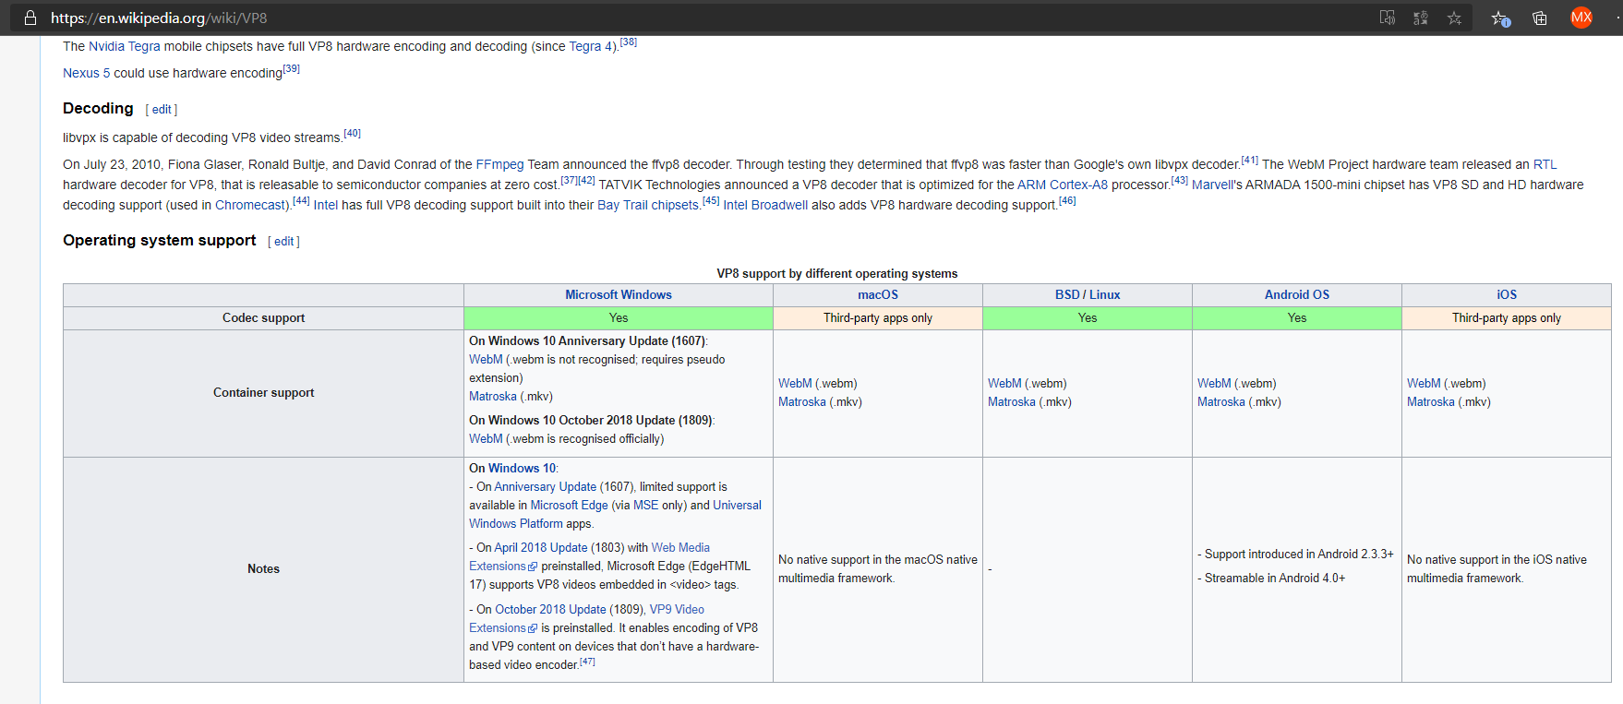
Task: Open the iOS header link
Action: tap(1507, 295)
